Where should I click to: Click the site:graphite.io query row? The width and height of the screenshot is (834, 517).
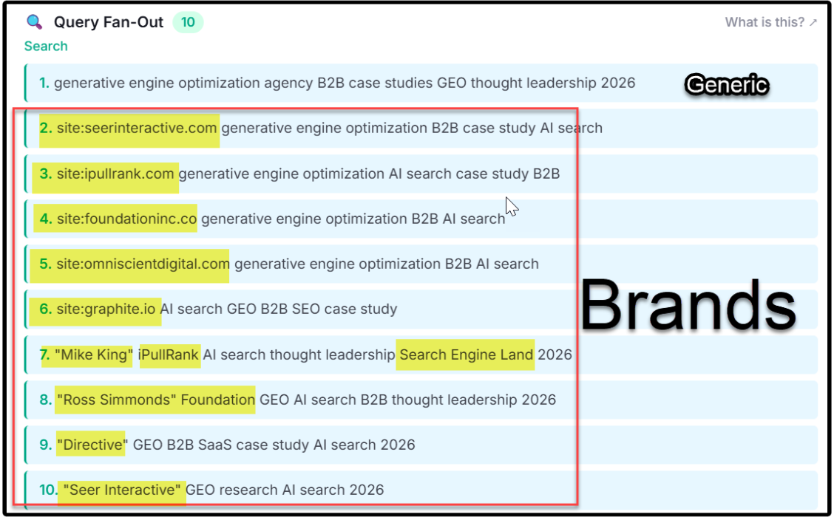(x=421, y=309)
